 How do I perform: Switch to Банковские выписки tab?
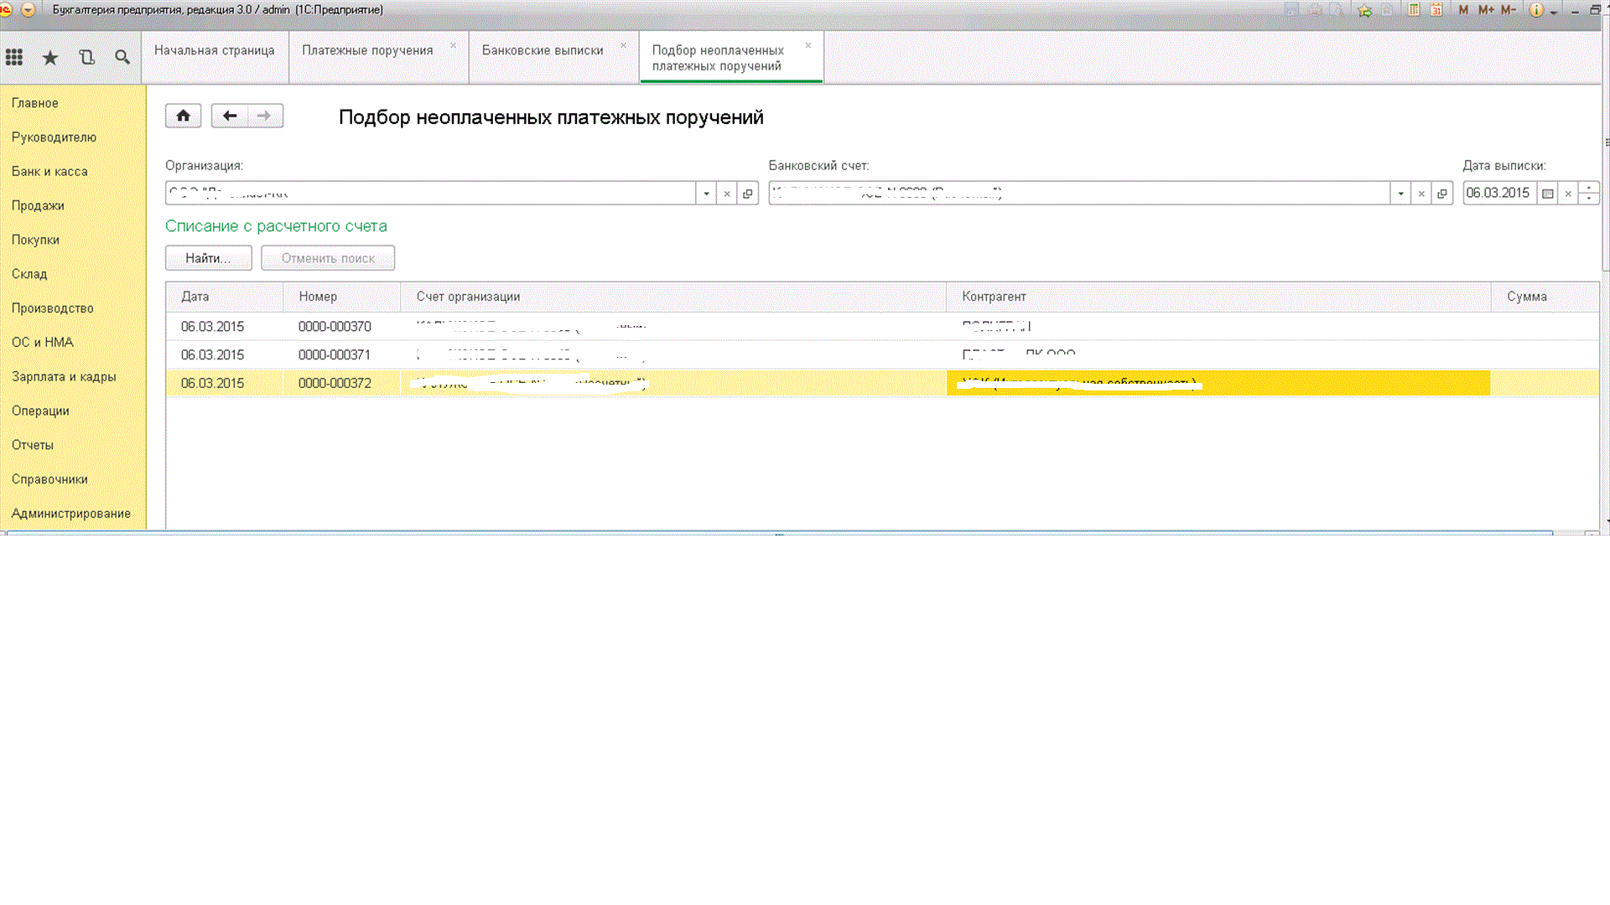(543, 50)
